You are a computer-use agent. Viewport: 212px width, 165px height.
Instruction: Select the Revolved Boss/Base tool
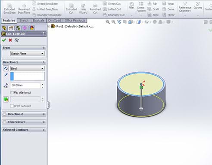pos(24,9)
